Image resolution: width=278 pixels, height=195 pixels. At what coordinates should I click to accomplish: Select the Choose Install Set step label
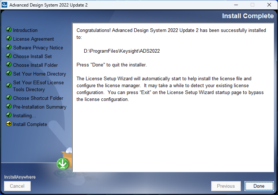(x=32, y=57)
